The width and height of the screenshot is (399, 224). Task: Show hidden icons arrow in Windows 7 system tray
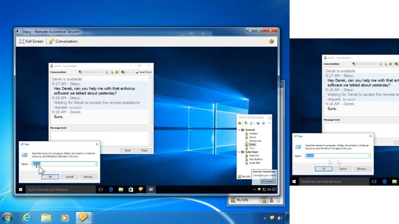click(x=265, y=218)
